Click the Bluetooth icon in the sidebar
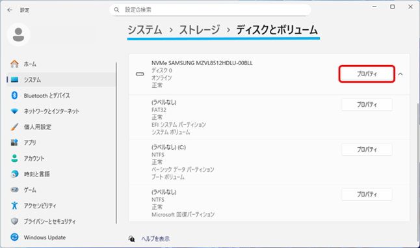Image resolution: width=420 pixels, height=248 pixels. click(14, 95)
